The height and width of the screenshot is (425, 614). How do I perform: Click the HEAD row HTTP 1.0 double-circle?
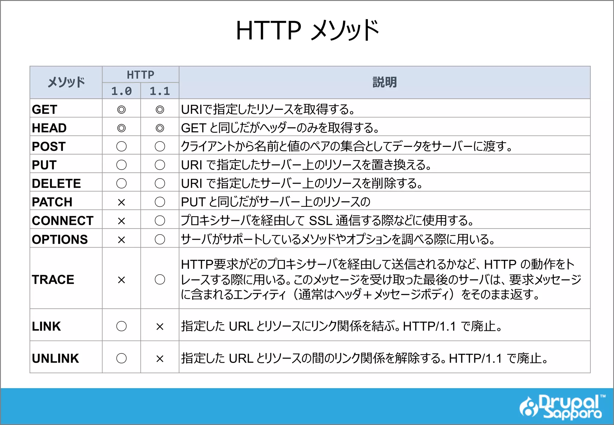(121, 128)
